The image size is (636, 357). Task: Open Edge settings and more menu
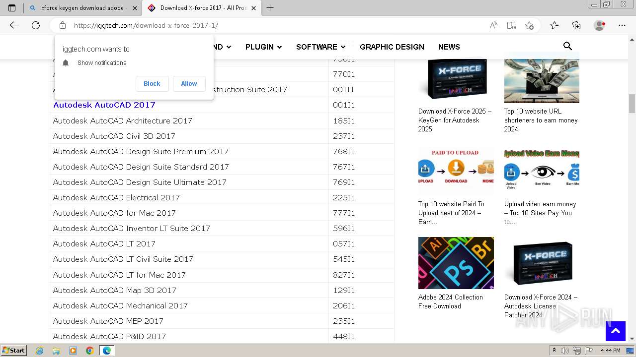(x=622, y=25)
